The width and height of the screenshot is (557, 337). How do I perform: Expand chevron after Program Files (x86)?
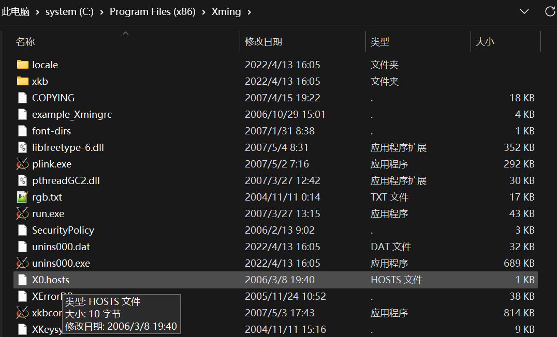(x=203, y=12)
